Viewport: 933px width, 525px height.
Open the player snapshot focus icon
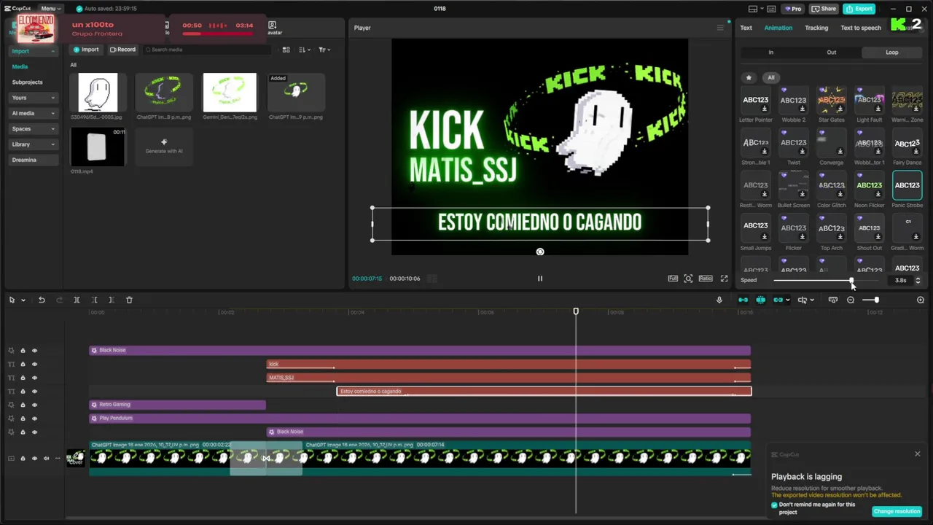[x=688, y=279]
